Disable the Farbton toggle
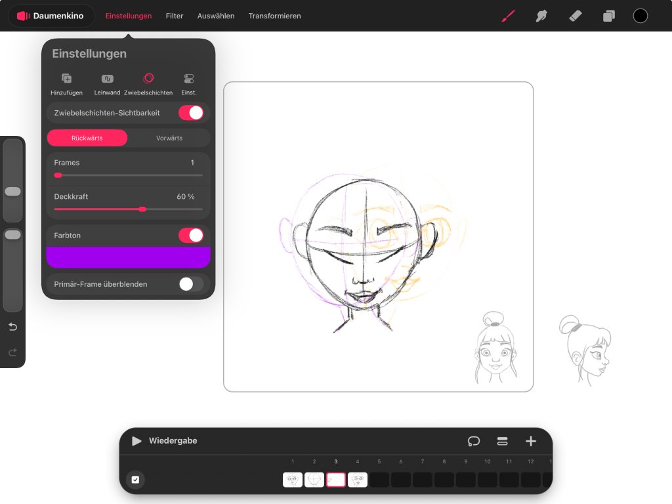 coord(191,235)
